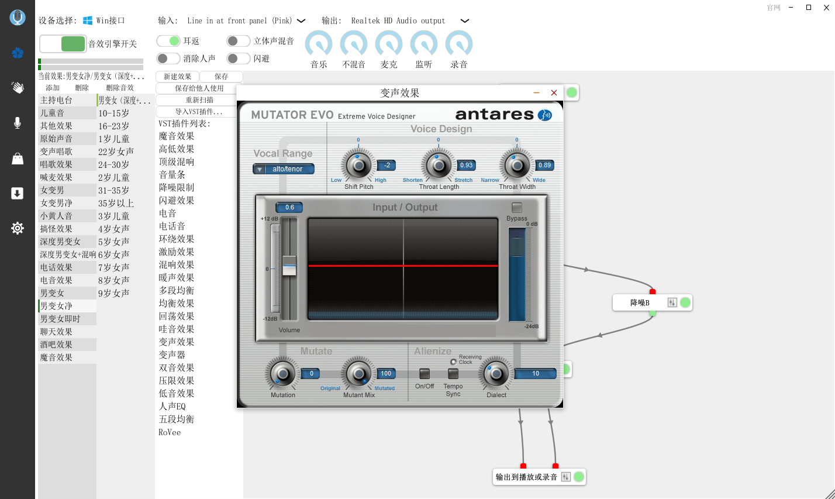Open the shopping bag store icon
Image resolution: width=835 pixels, height=499 pixels.
(x=18, y=158)
